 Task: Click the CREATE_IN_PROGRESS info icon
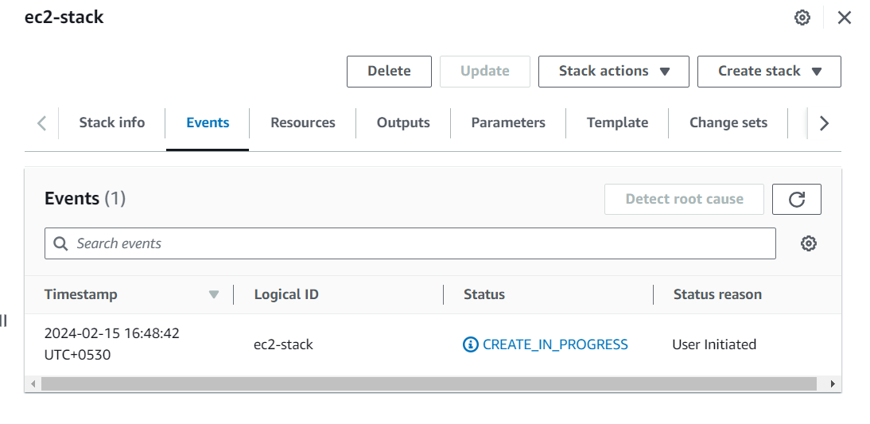pyautogui.click(x=471, y=344)
